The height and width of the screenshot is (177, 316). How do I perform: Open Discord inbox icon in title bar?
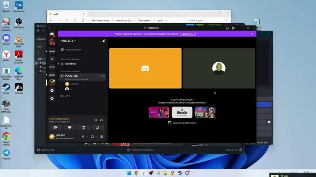(x=227, y=28)
